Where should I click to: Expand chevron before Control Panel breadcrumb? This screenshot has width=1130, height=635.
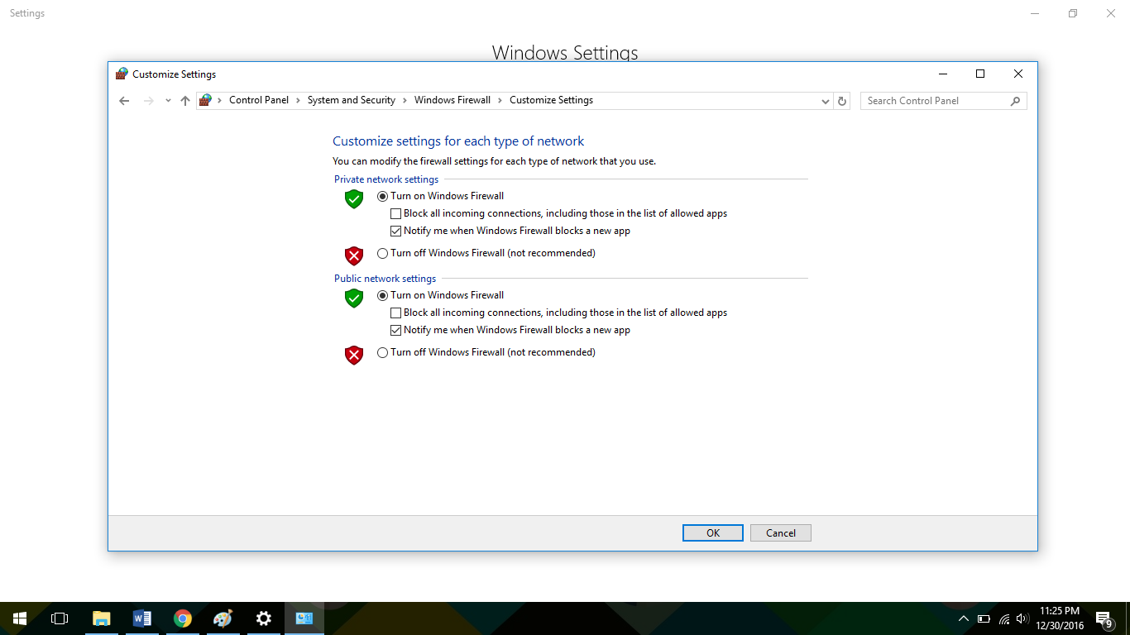[x=220, y=100]
